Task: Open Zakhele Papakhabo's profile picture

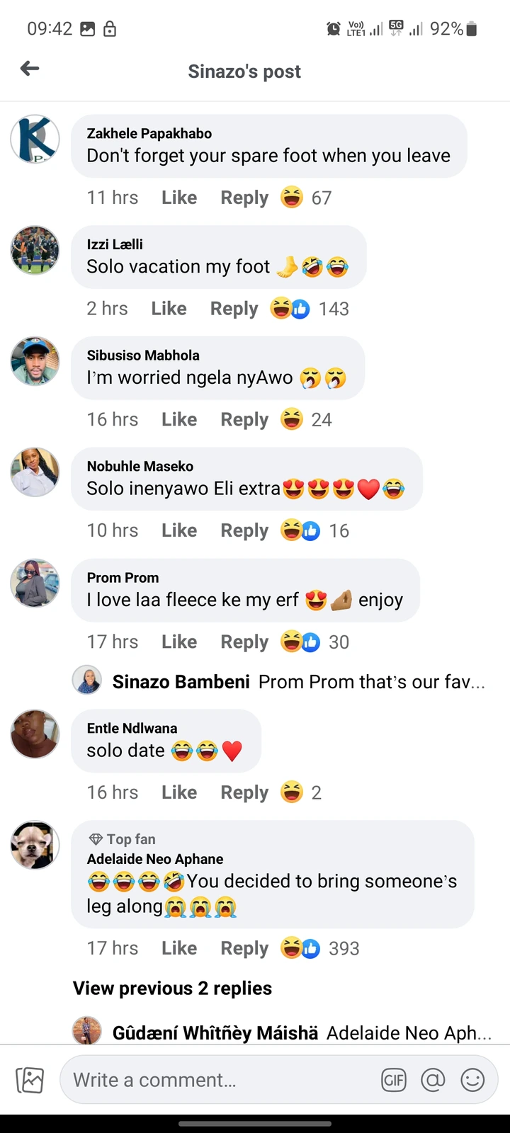Action: (35, 140)
